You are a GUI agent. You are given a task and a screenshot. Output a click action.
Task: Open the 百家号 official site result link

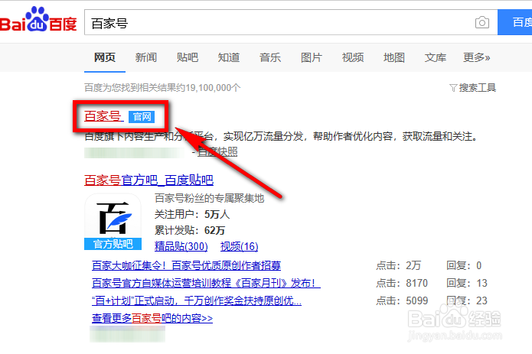point(103,116)
